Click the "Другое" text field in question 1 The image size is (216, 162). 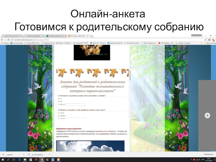click(x=76, y=104)
